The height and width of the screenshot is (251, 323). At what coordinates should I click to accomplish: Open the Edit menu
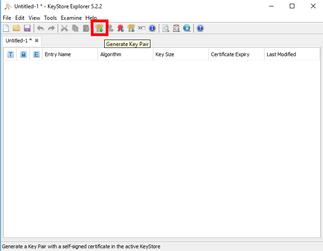coord(20,18)
